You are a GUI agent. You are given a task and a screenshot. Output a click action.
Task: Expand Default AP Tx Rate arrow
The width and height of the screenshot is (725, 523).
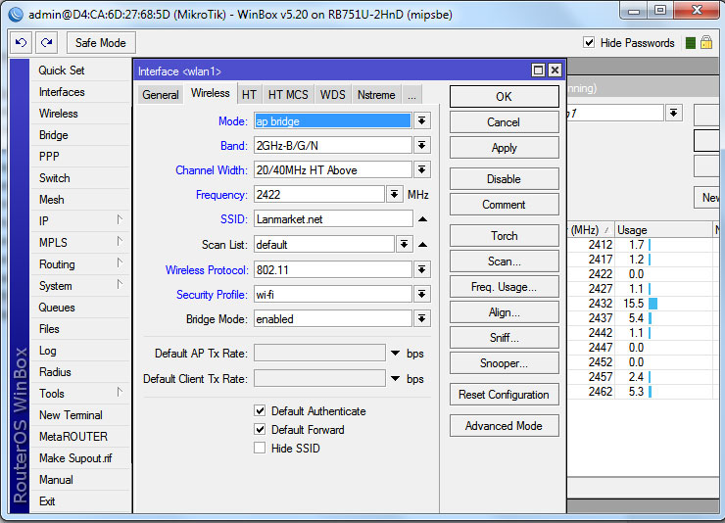click(x=395, y=353)
